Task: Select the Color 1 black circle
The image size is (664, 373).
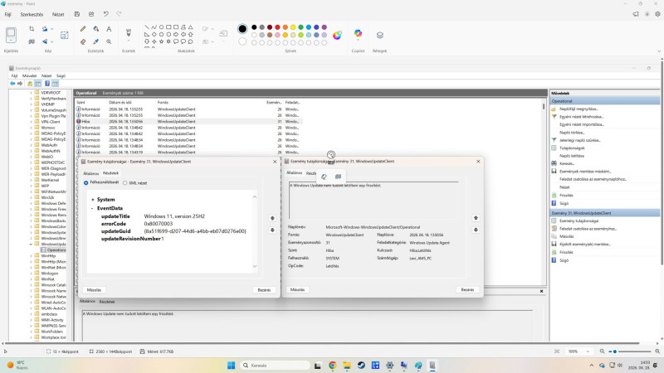Action: [242, 28]
